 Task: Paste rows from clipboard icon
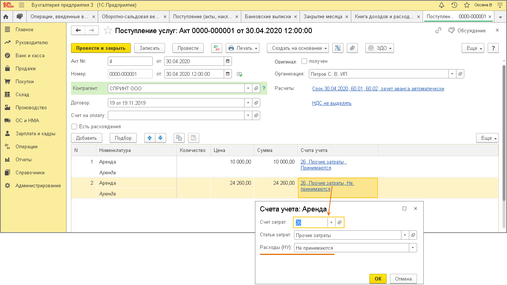194,138
